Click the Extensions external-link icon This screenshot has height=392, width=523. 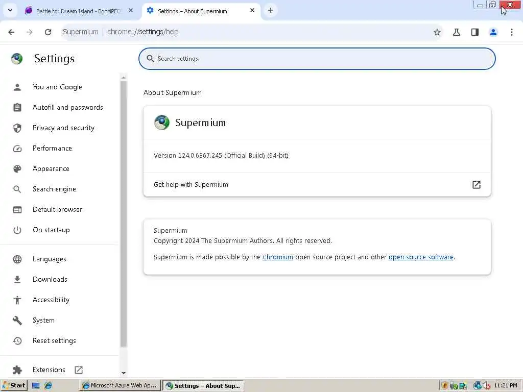coord(78,370)
